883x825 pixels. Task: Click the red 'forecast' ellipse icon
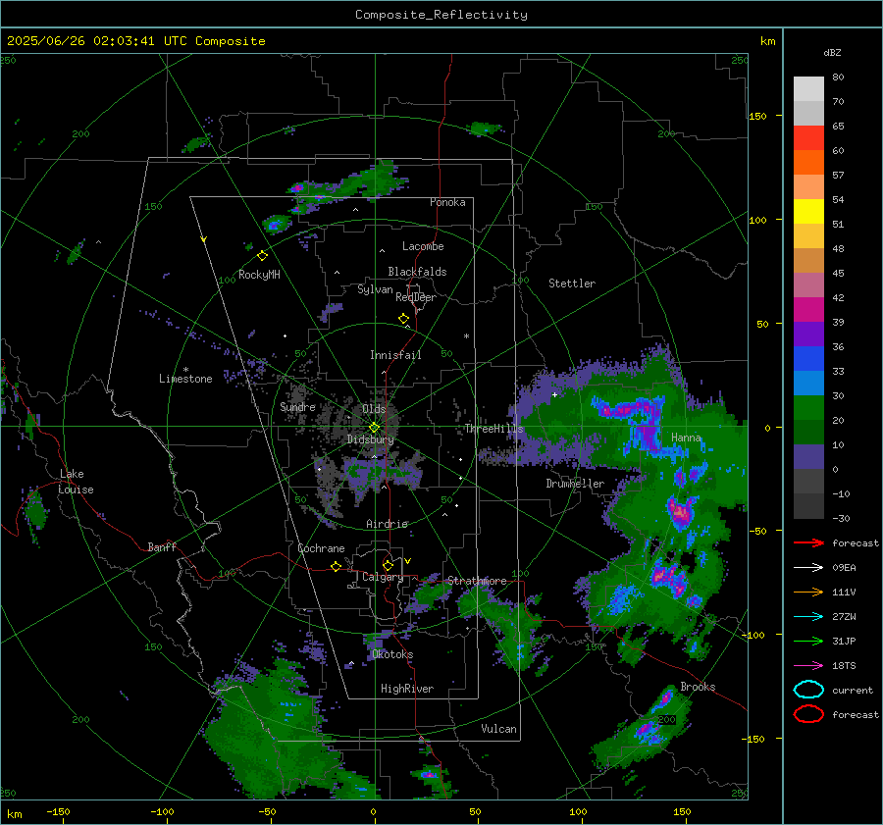tap(808, 714)
